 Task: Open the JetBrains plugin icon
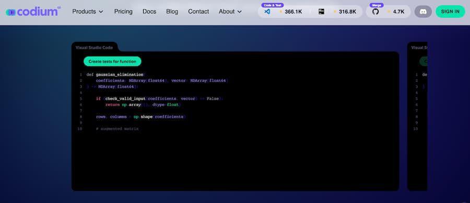coord(321,11)
